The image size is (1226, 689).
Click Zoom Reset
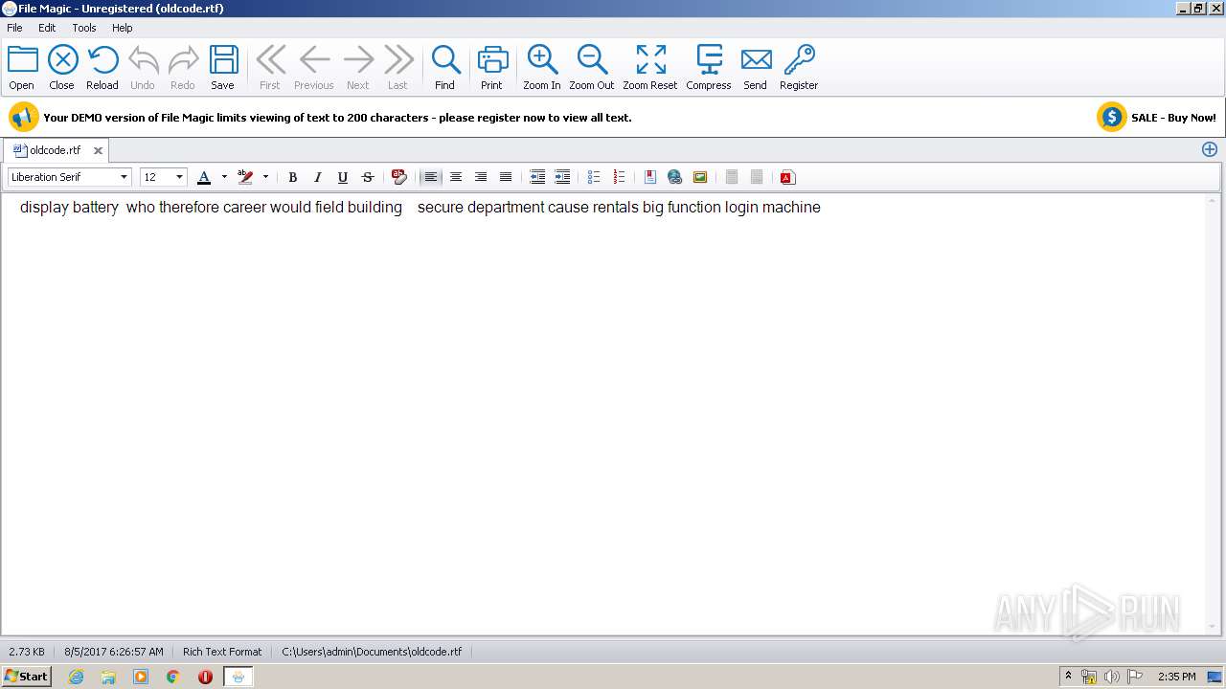click(650, 67)
